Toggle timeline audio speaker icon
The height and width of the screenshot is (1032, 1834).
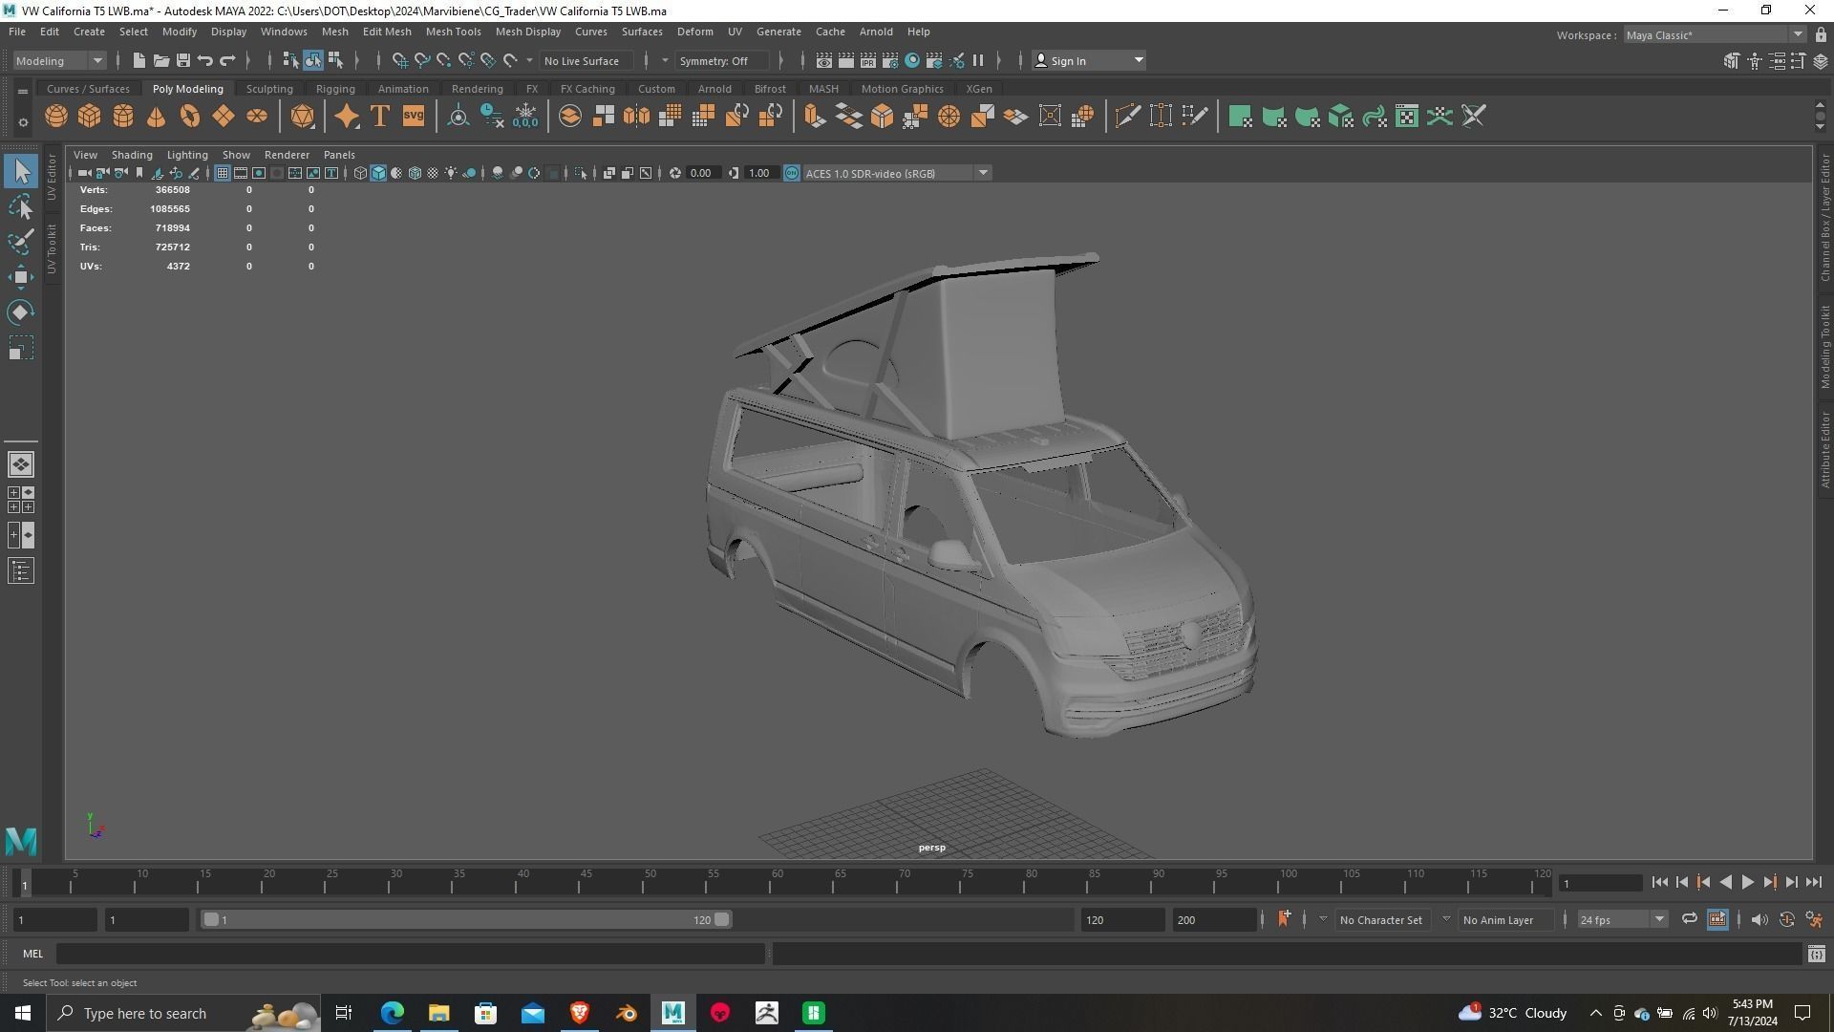[1759, 919]
